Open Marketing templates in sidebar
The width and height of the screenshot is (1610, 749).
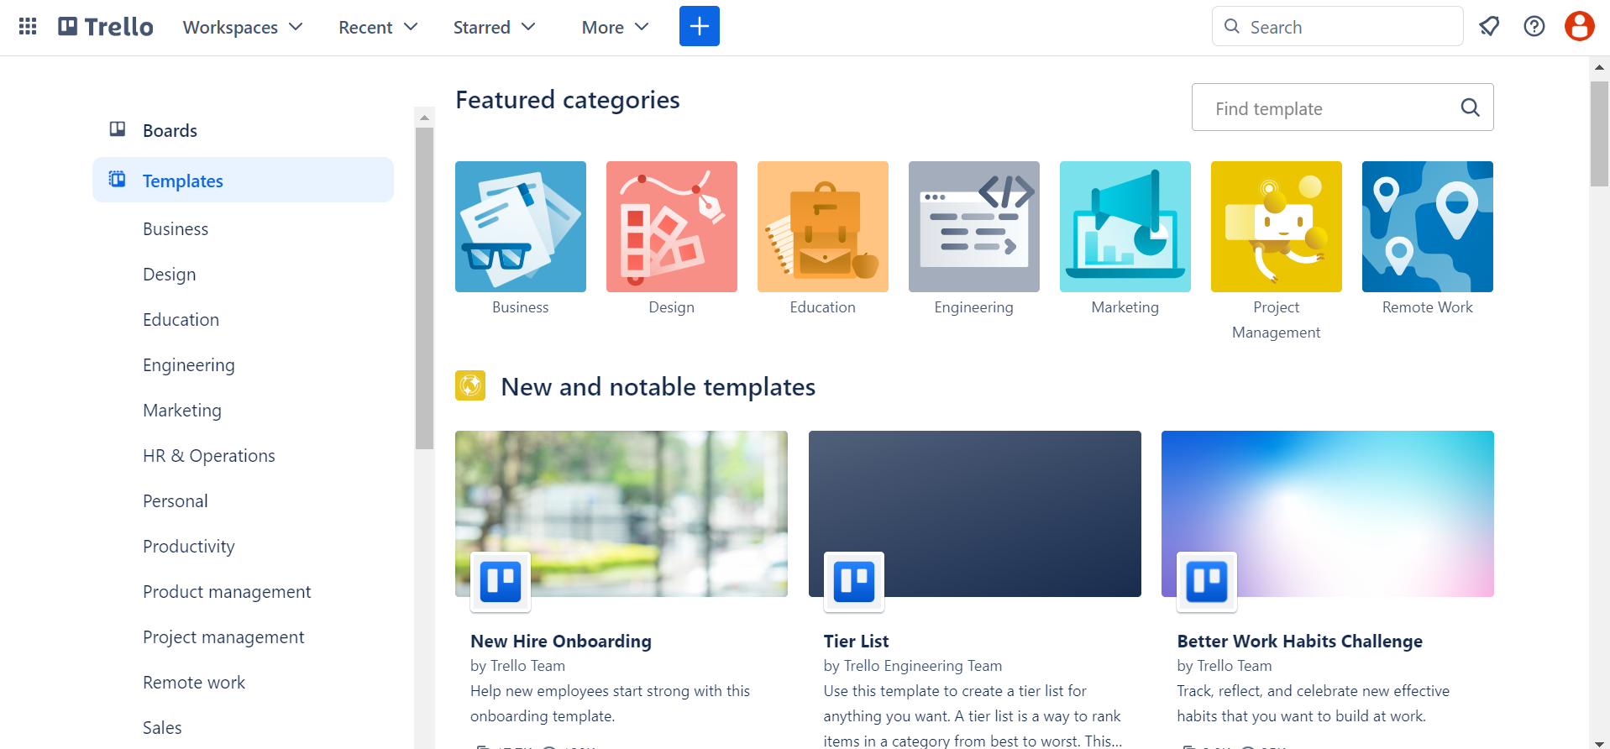pos(182,411)
